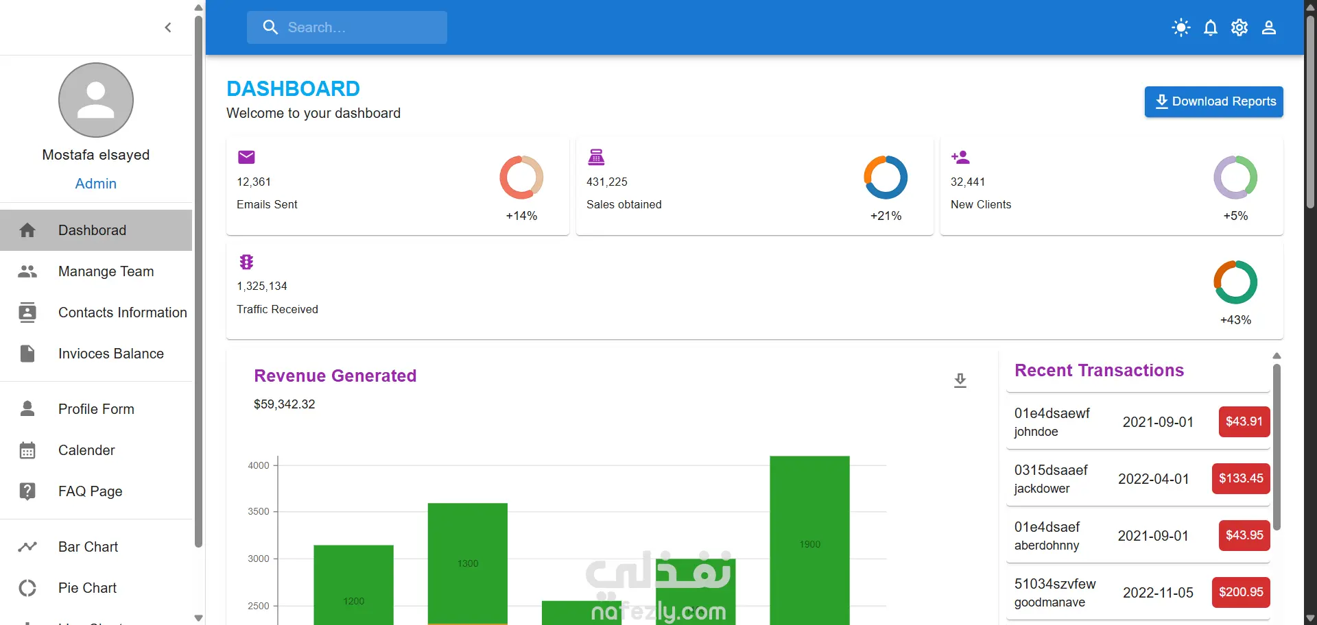Click the Recent Transactions scrollbar thumb
The width and height of the screenshot is (1317, 625).
1277,447
